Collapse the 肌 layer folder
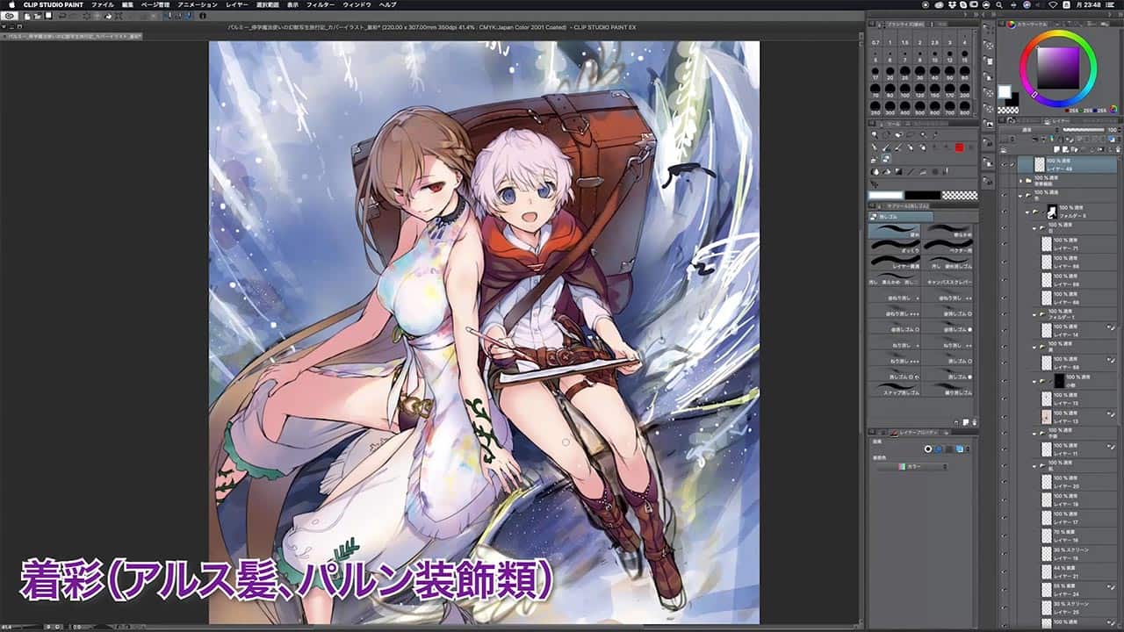The height and width of the screenshot is (632, 1124). (x=1036, y=467)
